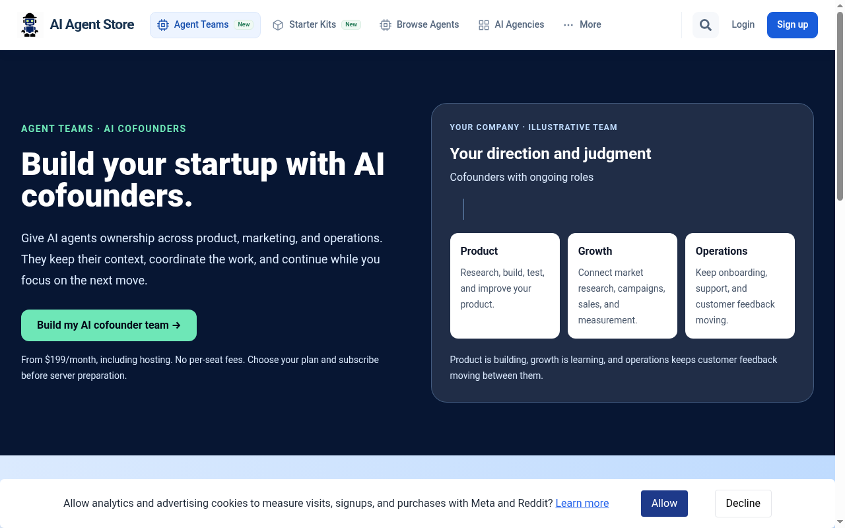This screenshot has height=528, width=845.
Task: Expand the More menu
Action: [582, 25]
